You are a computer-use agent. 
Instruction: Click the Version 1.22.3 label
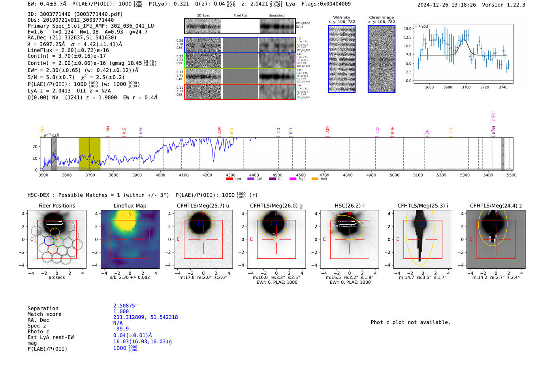504,5
